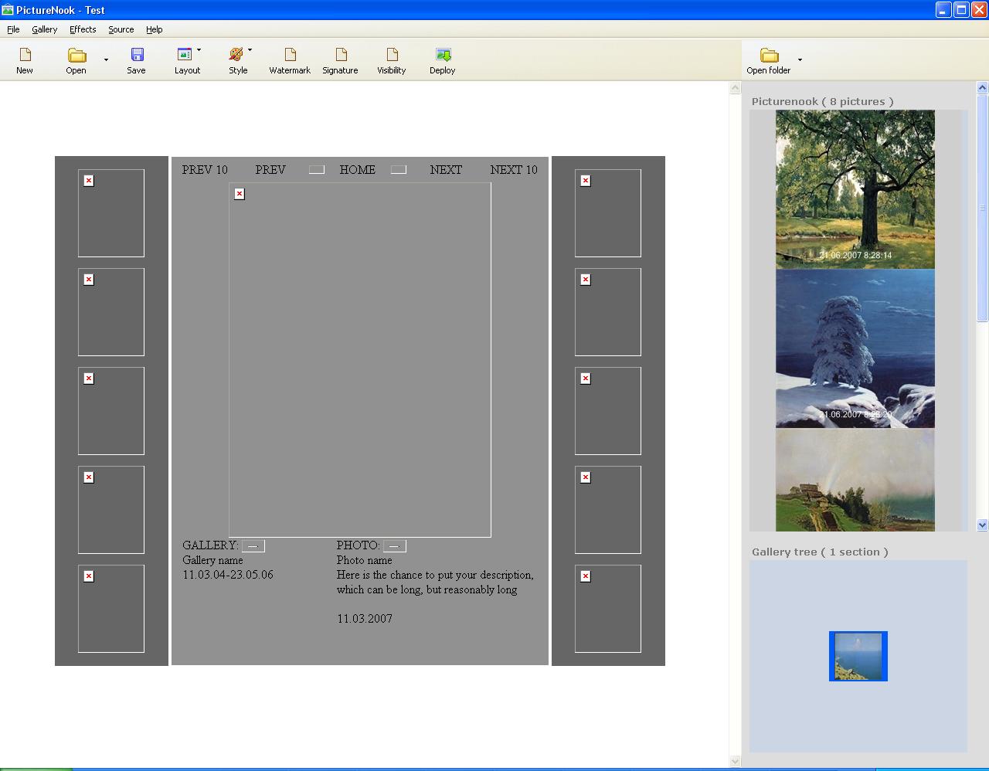The width and height of the screenshot is (989, 771).
Task: Click the Style palette icon
Action: tap(236, 54)
